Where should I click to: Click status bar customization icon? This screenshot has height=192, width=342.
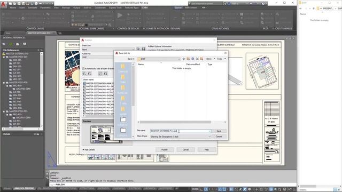tap(294, 189)
